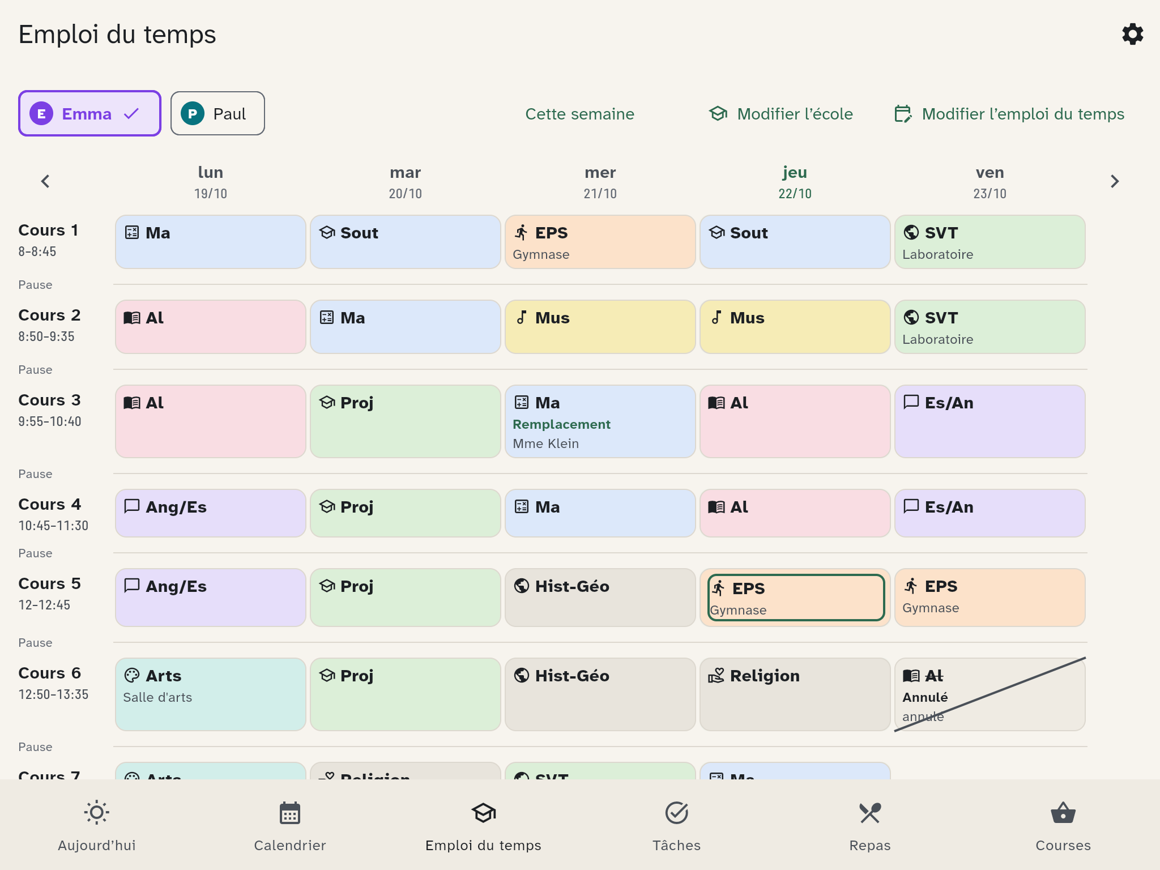This screenshot has width=1160, height=870.
Task: Open Monday Cours 2 Al lesson
Action: (x=211, y=327)
